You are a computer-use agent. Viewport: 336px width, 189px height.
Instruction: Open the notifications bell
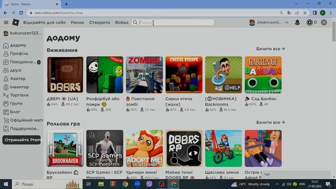pyautogui.click(x=297, y=22)
